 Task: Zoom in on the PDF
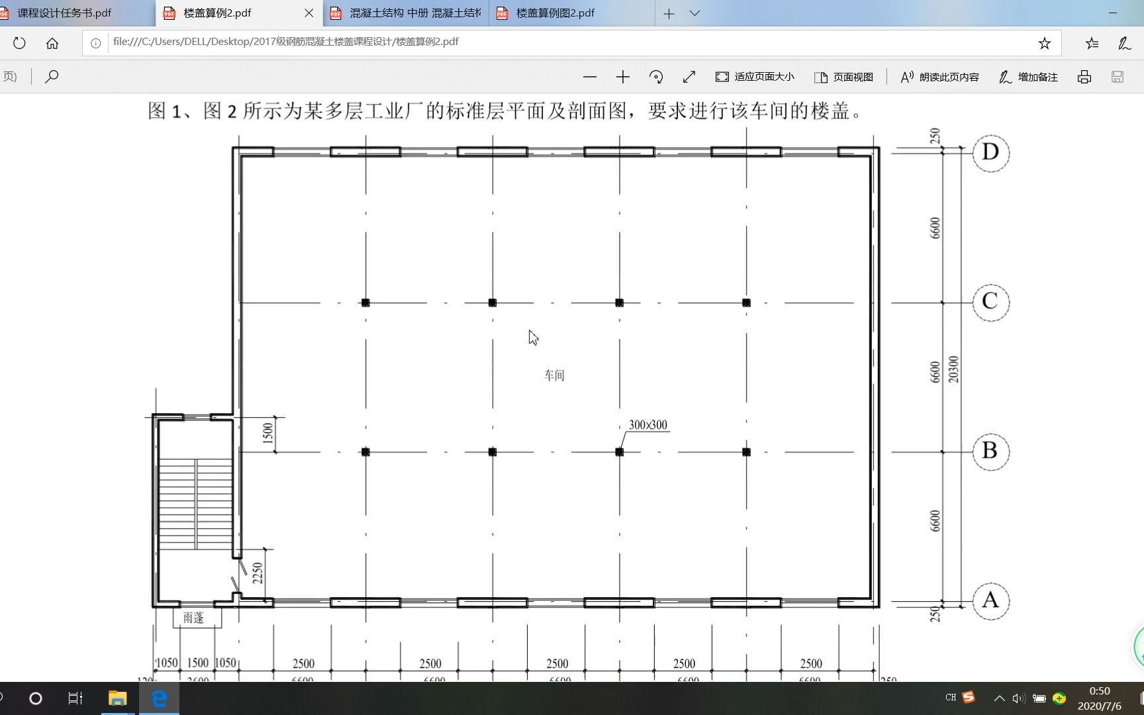[x=622, y=77]
